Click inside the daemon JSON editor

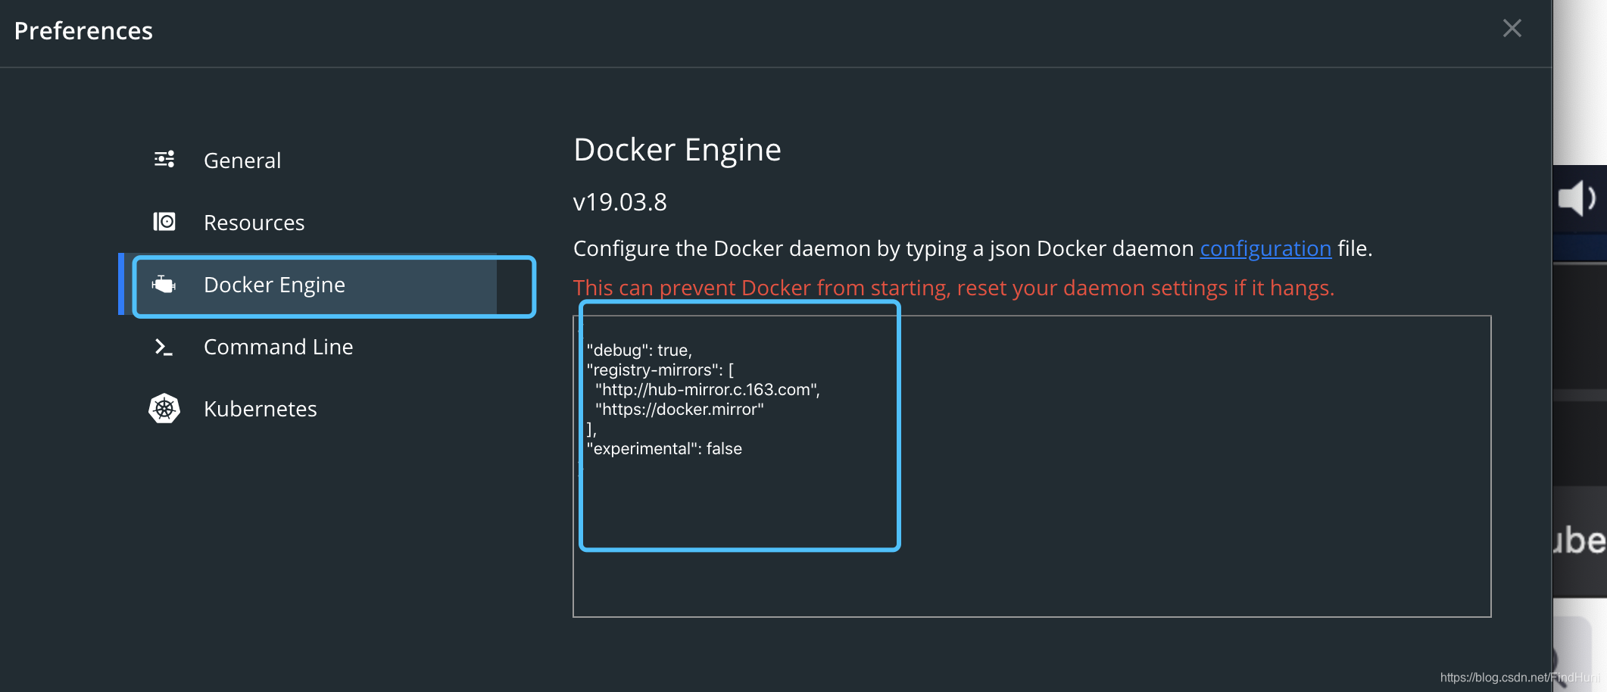tap(1031, 466)
